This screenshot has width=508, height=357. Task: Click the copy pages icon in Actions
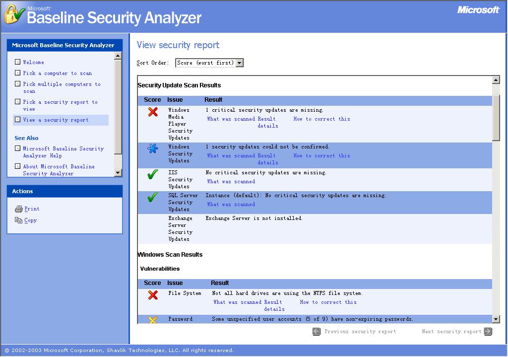18,220
